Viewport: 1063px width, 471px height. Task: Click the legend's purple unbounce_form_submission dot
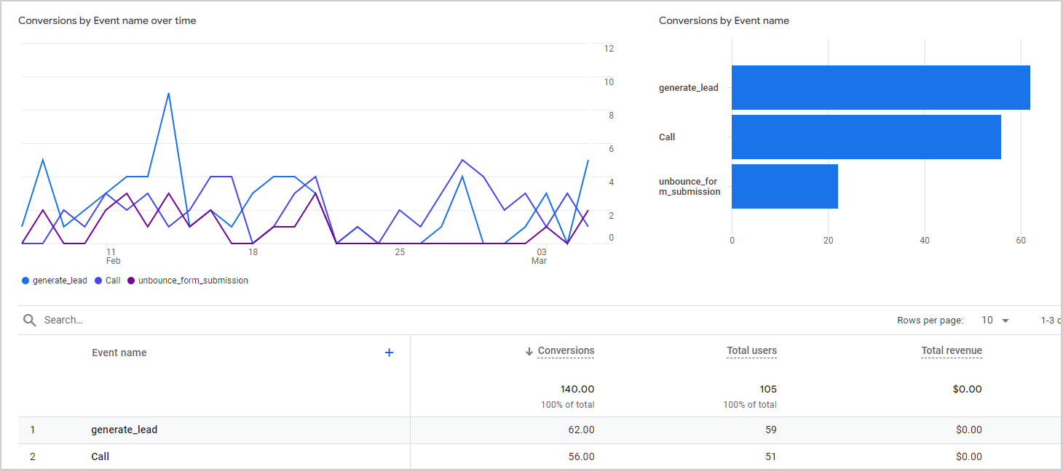coord(131,281)
